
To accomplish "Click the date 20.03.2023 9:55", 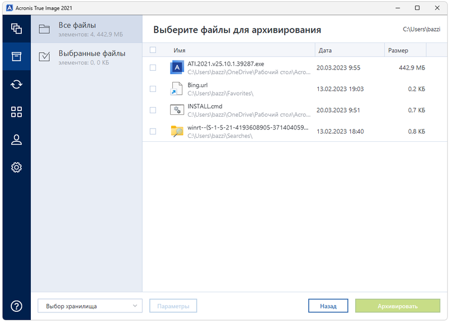I will pos(338,68).
